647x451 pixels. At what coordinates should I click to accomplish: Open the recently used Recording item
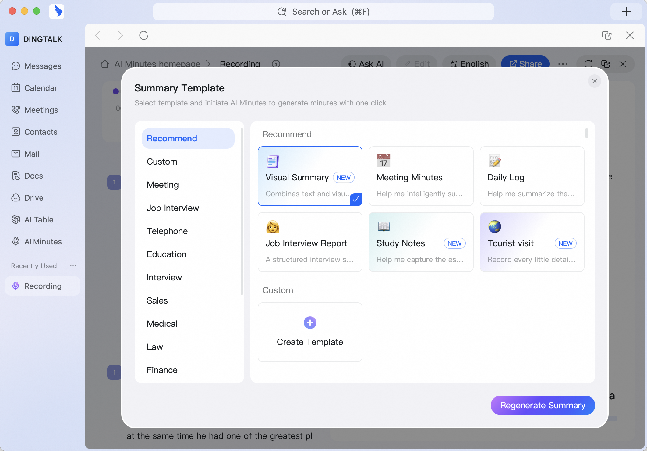(x=43, y=286)
